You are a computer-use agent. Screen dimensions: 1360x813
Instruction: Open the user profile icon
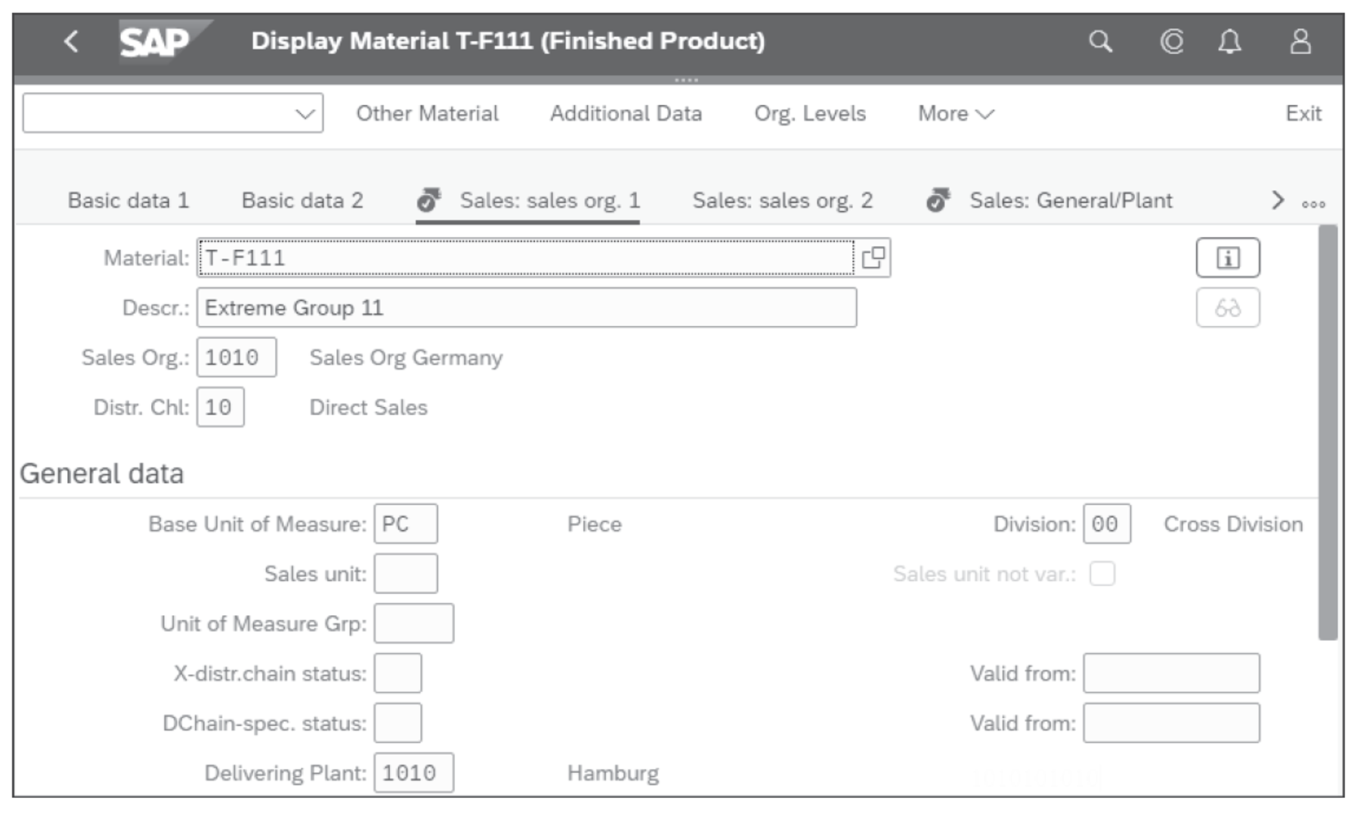(1301, 42)
